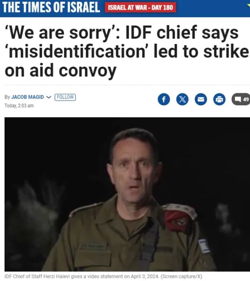Click the 'By' label before author name

pyautogui.click(x=7, y=97)
